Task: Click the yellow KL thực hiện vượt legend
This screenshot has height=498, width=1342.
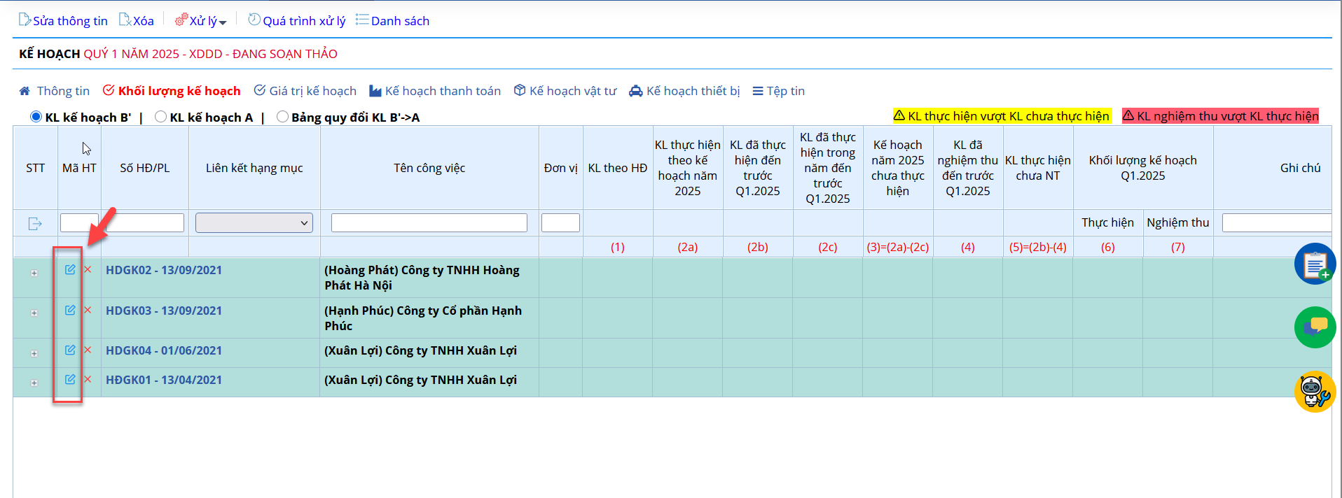Action: 1002,116
